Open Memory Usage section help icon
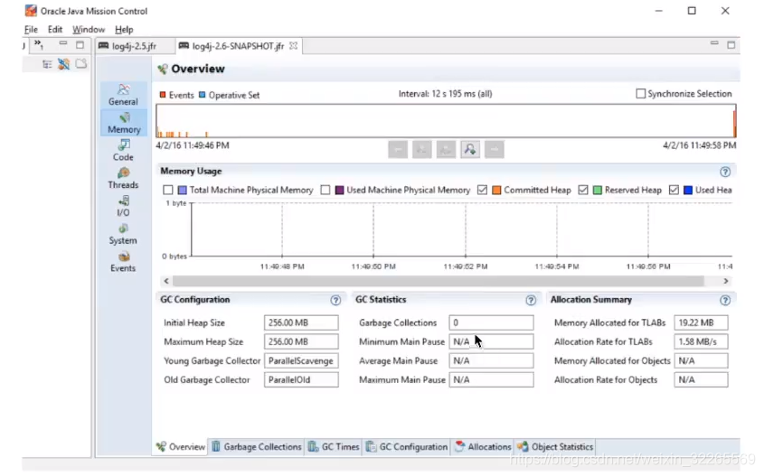This screenshot has height=476, width=764. click(x=725, y=172)
